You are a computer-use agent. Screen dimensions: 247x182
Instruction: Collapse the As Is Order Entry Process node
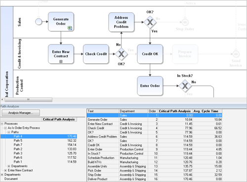tap(5, 128)
